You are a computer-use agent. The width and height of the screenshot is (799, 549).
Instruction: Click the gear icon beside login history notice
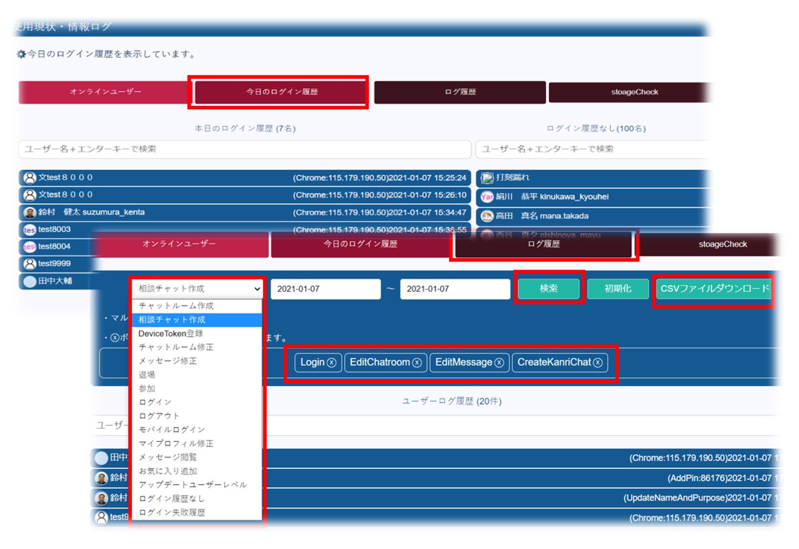coord(21,54)
